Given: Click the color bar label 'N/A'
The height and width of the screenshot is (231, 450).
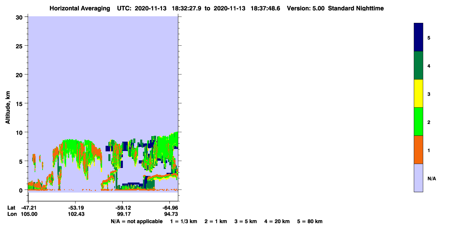Looking at the screenshot, I should 432,179.
